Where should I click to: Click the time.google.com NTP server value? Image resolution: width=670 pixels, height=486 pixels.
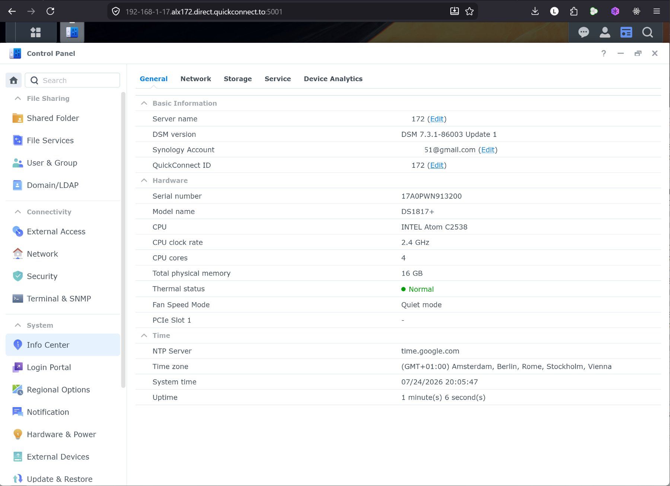coord(430,351)
